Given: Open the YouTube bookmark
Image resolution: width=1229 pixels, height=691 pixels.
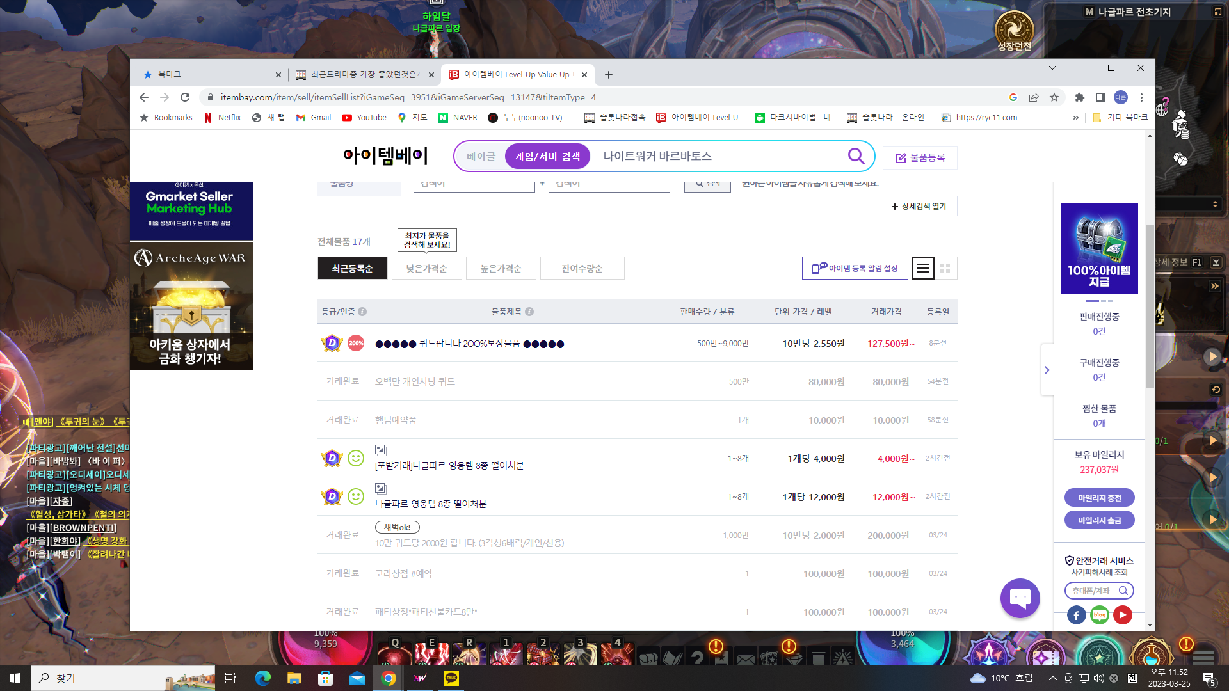Looking at the screenshot, I should [364, 118].
